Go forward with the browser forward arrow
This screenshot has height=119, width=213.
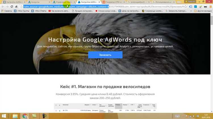[7, 7]
